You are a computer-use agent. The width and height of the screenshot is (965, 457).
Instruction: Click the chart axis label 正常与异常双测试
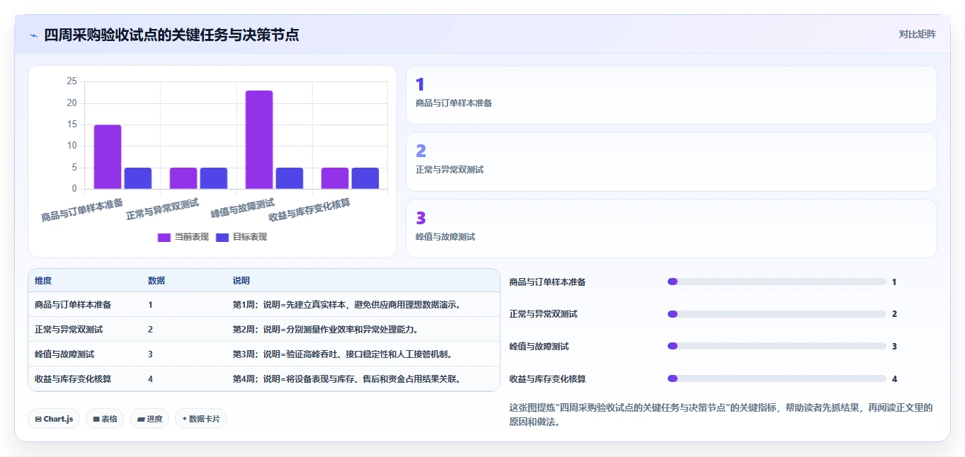click(x=163, y=209)
